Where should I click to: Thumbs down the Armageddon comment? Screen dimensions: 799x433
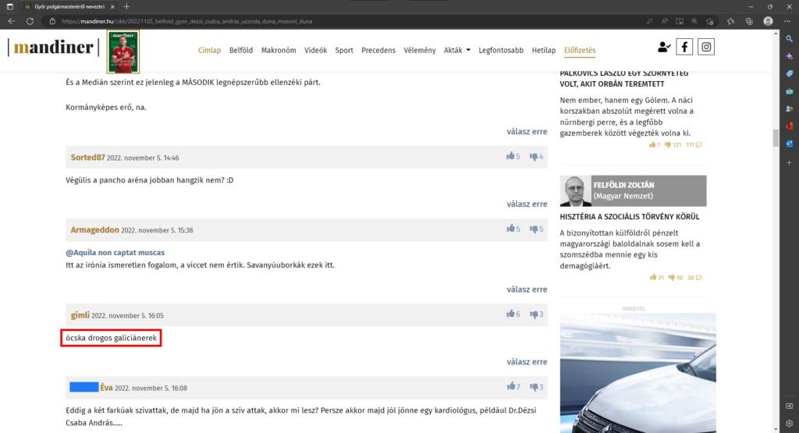(534, 229)
